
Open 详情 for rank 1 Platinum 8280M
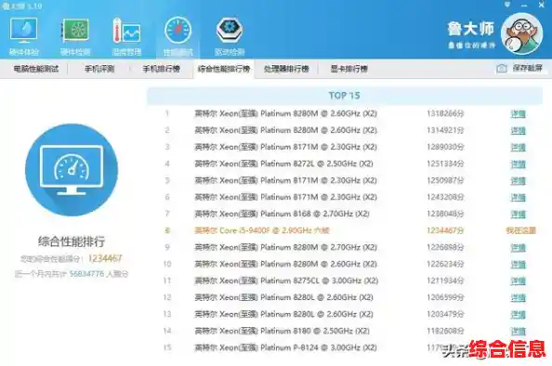(x=518, y=113)
